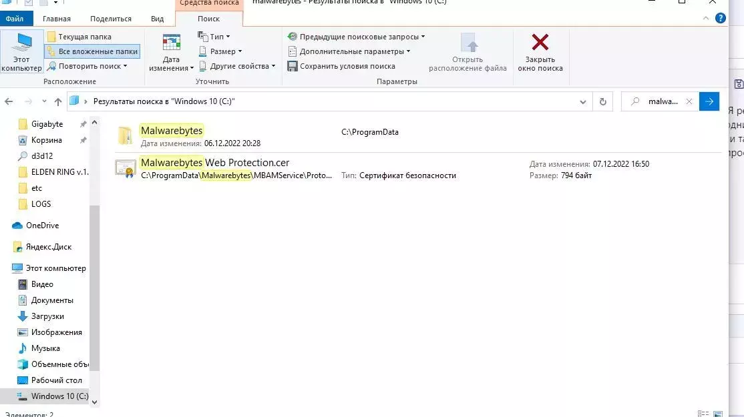Open the address bar history dropdown

coord(582,101)
